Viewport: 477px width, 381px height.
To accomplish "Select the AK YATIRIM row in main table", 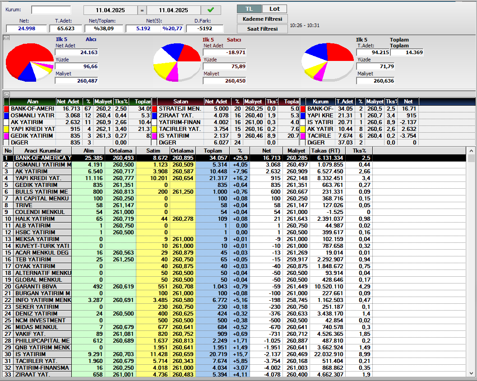I will pos(234,172).
